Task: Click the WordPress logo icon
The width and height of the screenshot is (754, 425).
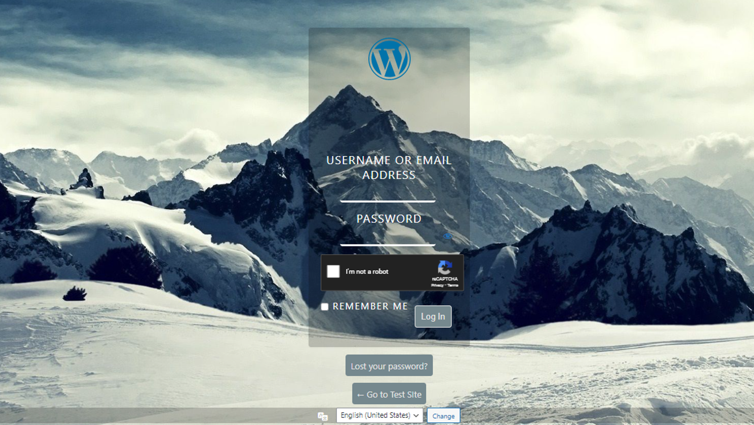Action: pos(389,58)
